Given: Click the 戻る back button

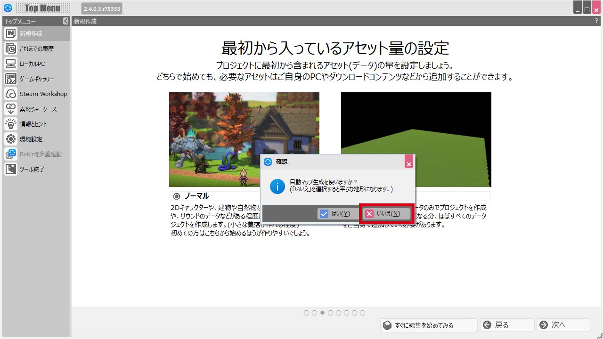Looking at the screenshot, I should pyautogui.click(x=507, y=325).
